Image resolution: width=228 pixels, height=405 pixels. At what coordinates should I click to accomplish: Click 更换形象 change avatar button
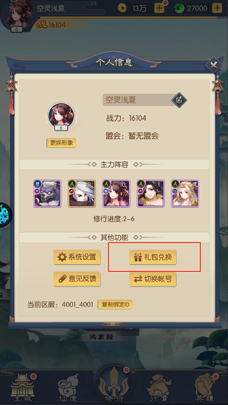click(x=61, y=143)
